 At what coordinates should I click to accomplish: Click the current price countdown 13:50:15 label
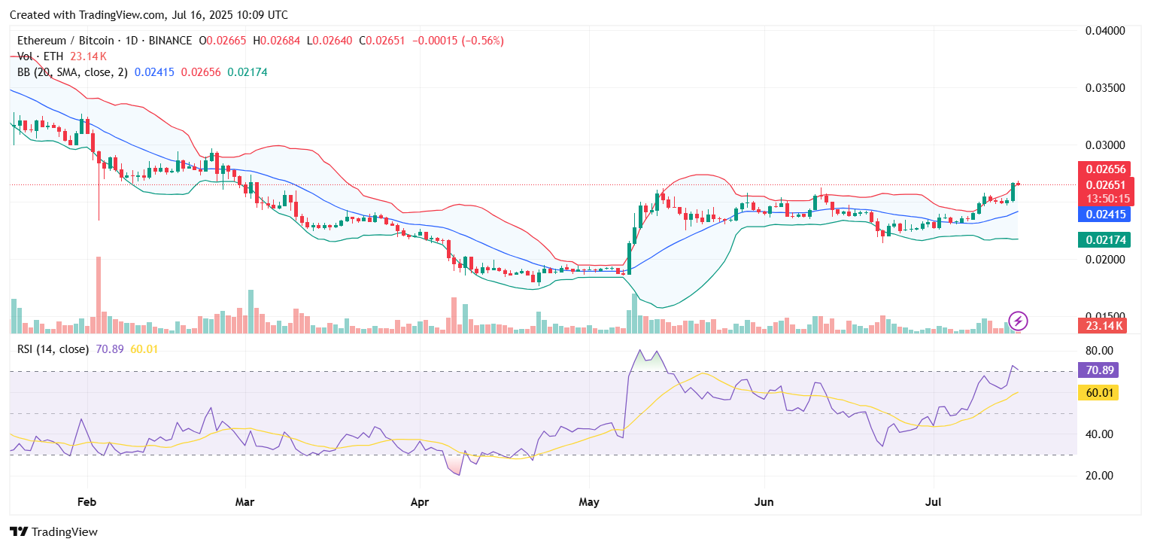1105,199
